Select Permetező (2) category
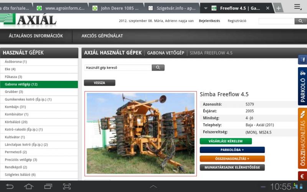307x192 pixels. (39, 152)
